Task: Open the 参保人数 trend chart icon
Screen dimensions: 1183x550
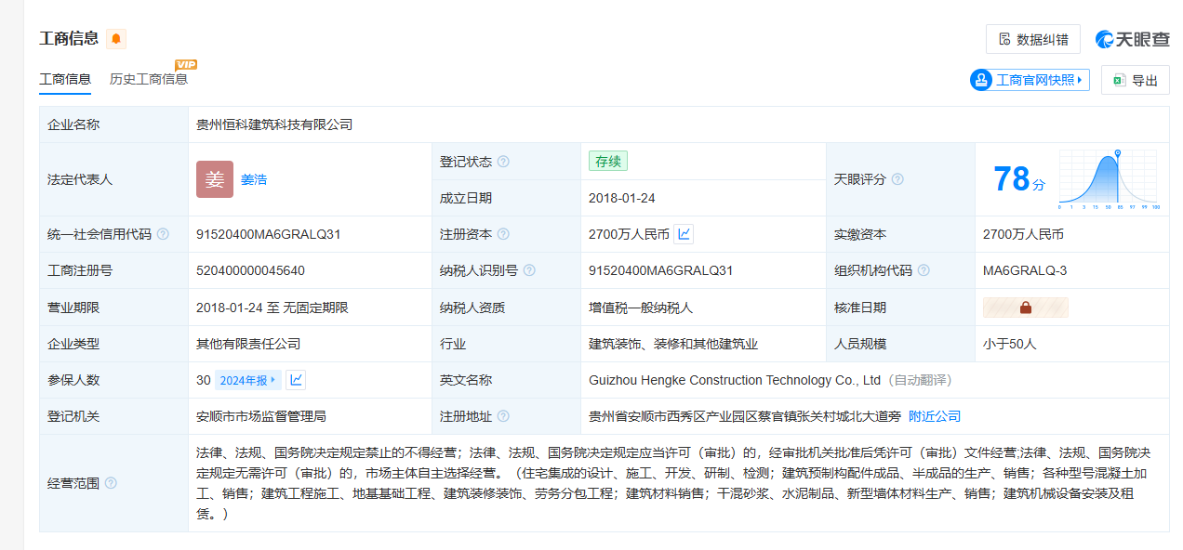Action: [x=296, y=380]
